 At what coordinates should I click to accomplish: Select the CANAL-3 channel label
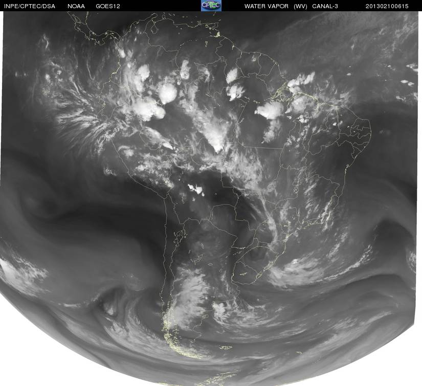pos(325,6)
